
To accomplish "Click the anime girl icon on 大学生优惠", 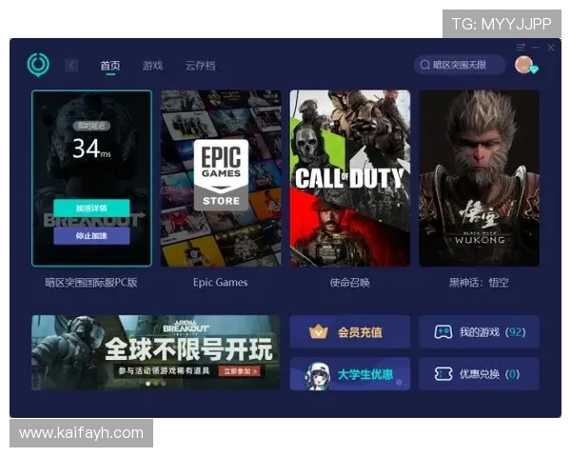I will tap(317, 376).
